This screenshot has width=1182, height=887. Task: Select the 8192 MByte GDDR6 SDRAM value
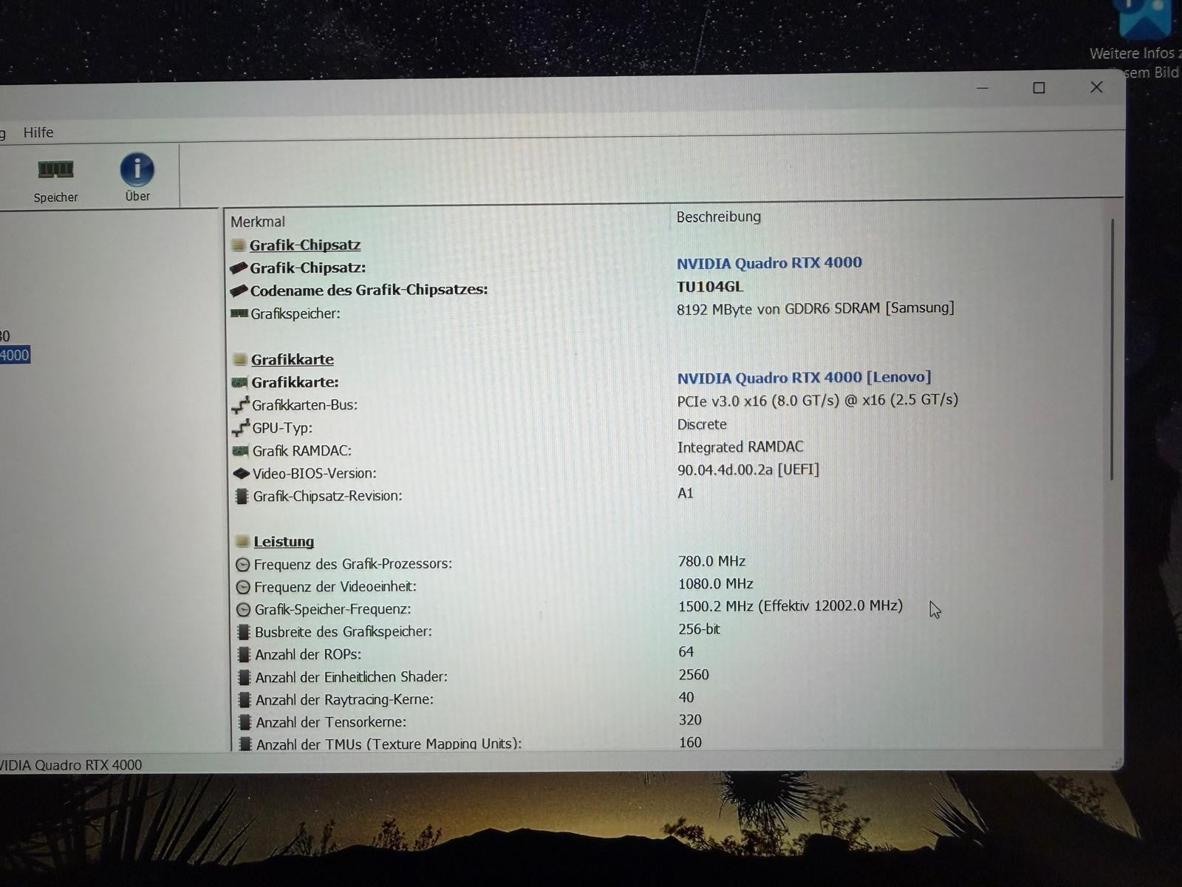(x=816, y=308)
